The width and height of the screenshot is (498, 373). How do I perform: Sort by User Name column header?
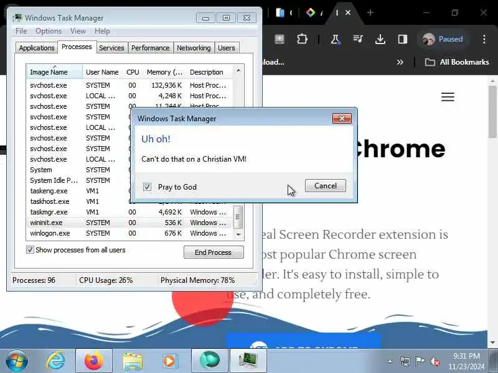click(x=102, y=72)
